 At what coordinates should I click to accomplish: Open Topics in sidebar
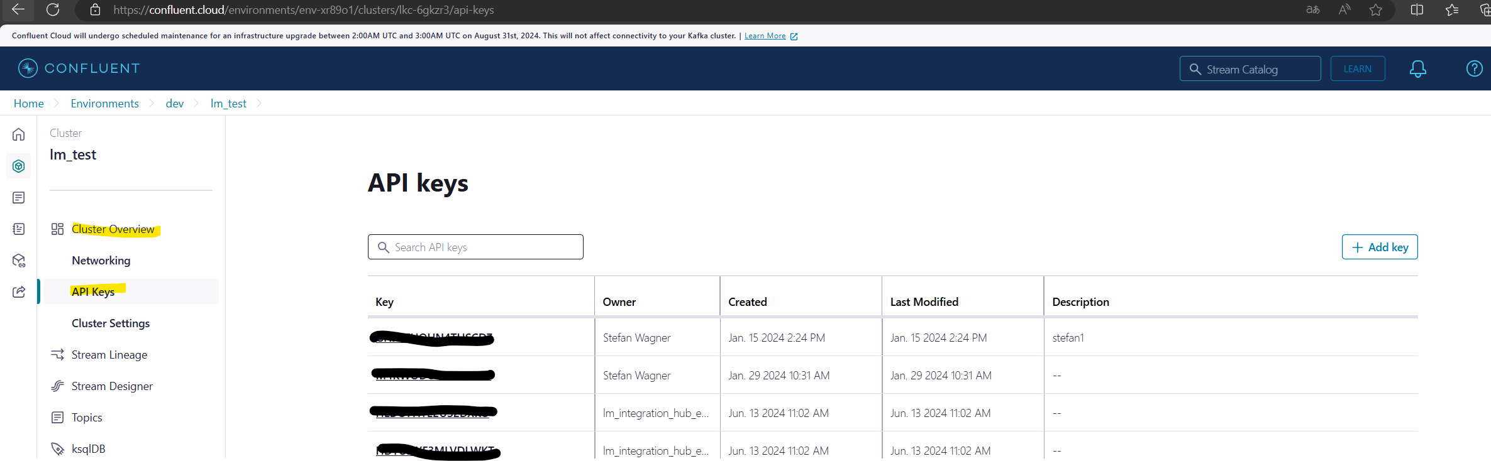click(87, 417)
